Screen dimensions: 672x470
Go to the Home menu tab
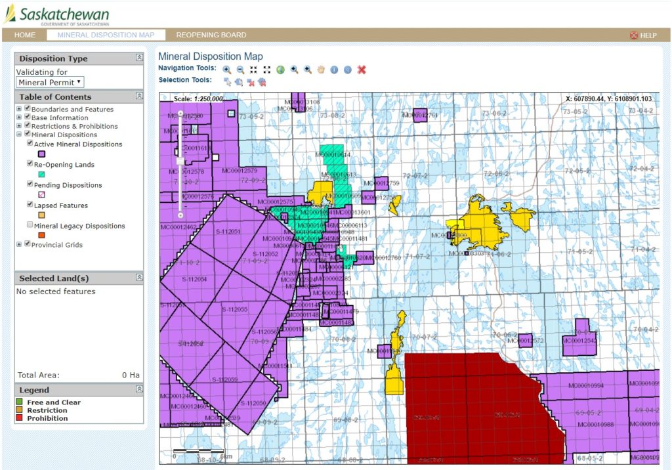tap(24, 35)
